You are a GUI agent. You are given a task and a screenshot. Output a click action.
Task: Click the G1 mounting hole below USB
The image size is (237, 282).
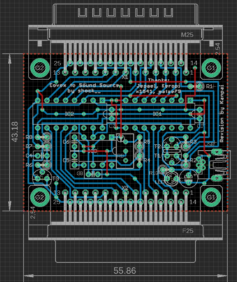pos(211,197)
